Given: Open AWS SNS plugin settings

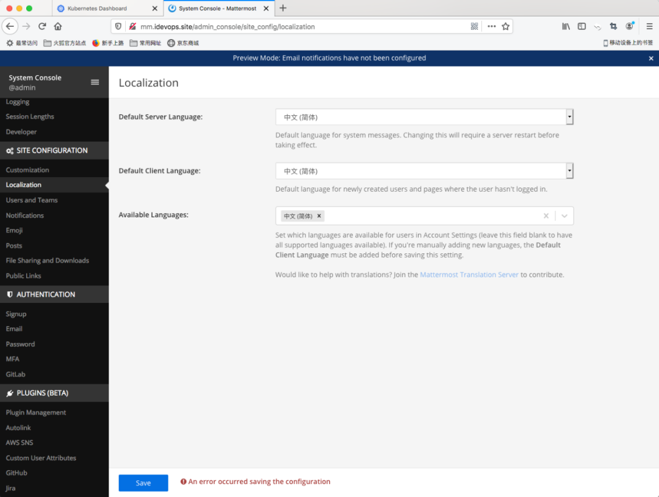Looking at the screenshot, I should 20,443.
